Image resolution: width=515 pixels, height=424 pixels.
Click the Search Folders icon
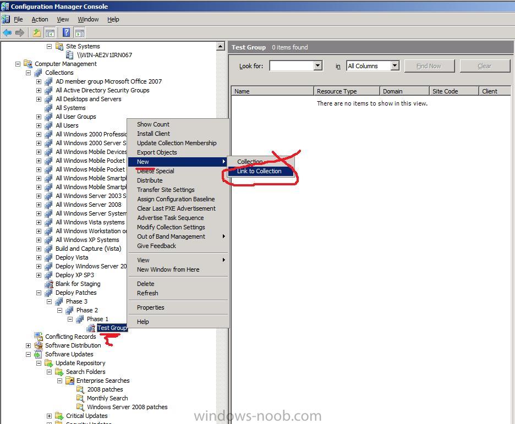[x=59, y=372]
